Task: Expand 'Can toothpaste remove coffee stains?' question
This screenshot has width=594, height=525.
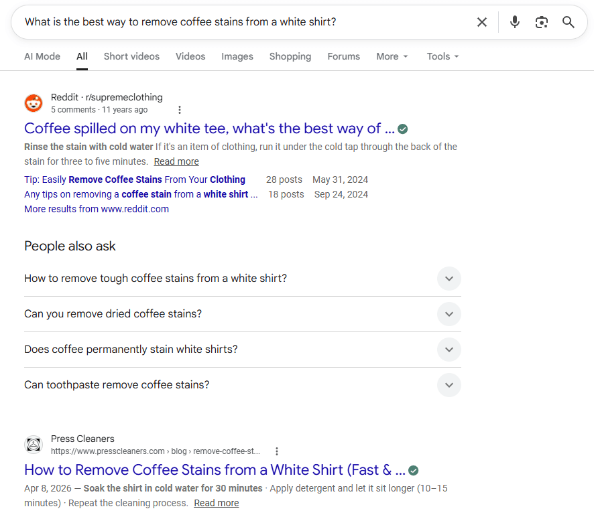Action: pos(243,385)
